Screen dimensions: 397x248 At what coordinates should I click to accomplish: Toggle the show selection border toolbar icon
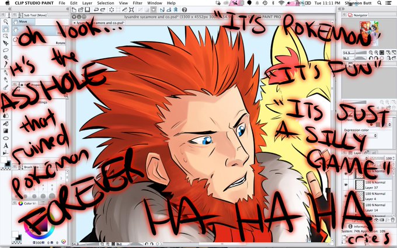pos(154,10)
